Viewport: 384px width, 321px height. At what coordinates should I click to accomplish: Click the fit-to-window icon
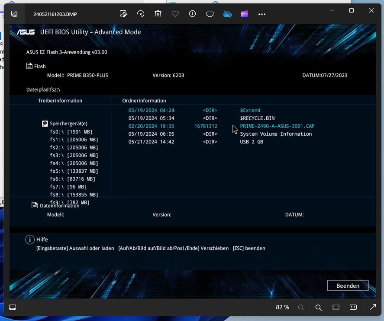pyautogui.click(x=336, y=307)
